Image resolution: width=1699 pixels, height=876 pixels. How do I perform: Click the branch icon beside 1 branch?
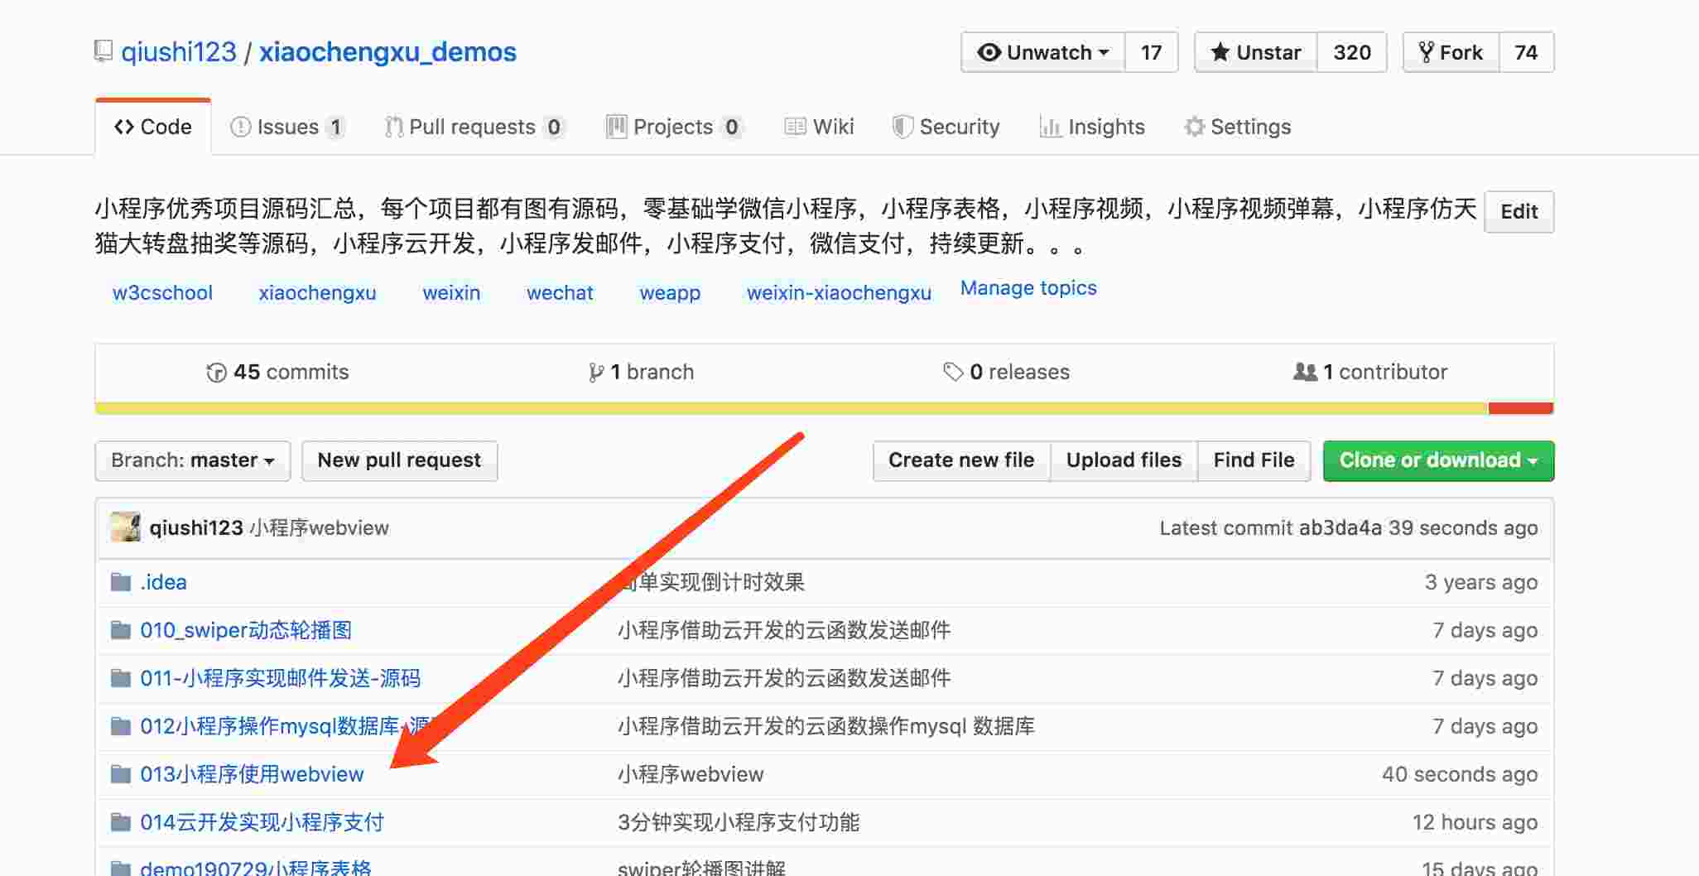[595, 373]
